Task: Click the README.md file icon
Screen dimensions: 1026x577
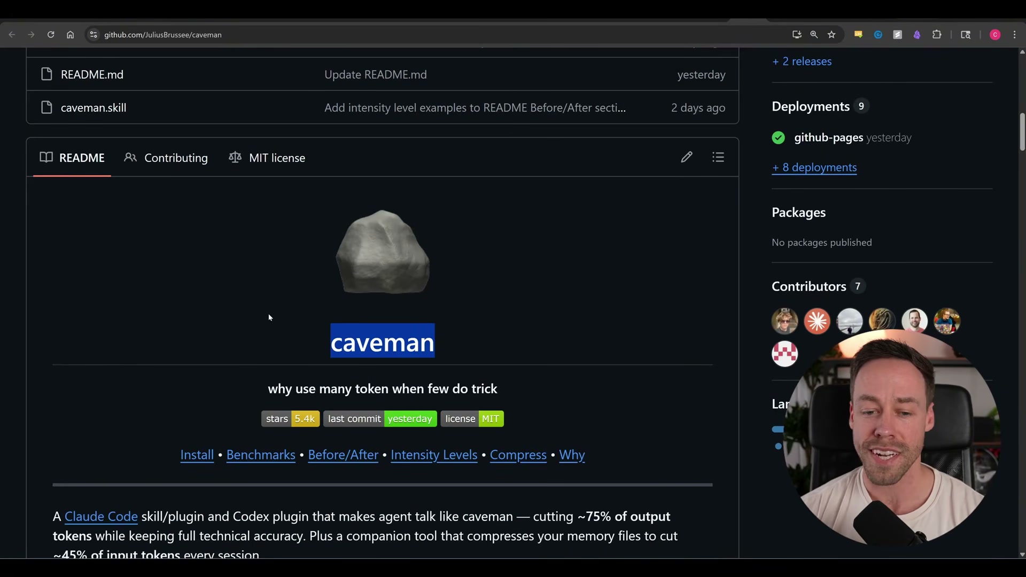Action: [47, 74]
